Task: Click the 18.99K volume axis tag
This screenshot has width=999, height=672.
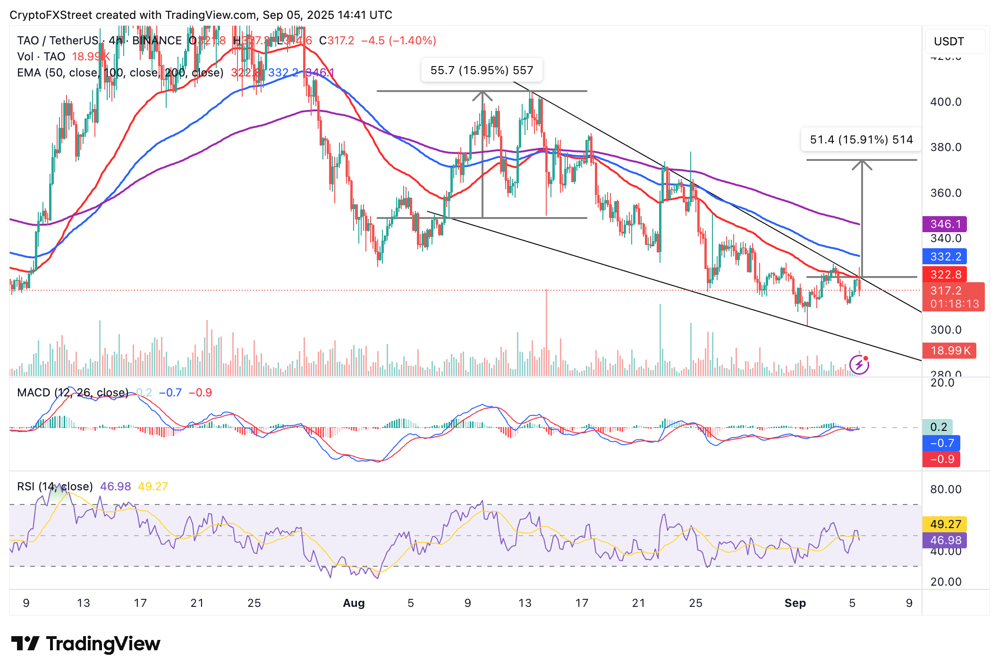Action: [948, 351]
